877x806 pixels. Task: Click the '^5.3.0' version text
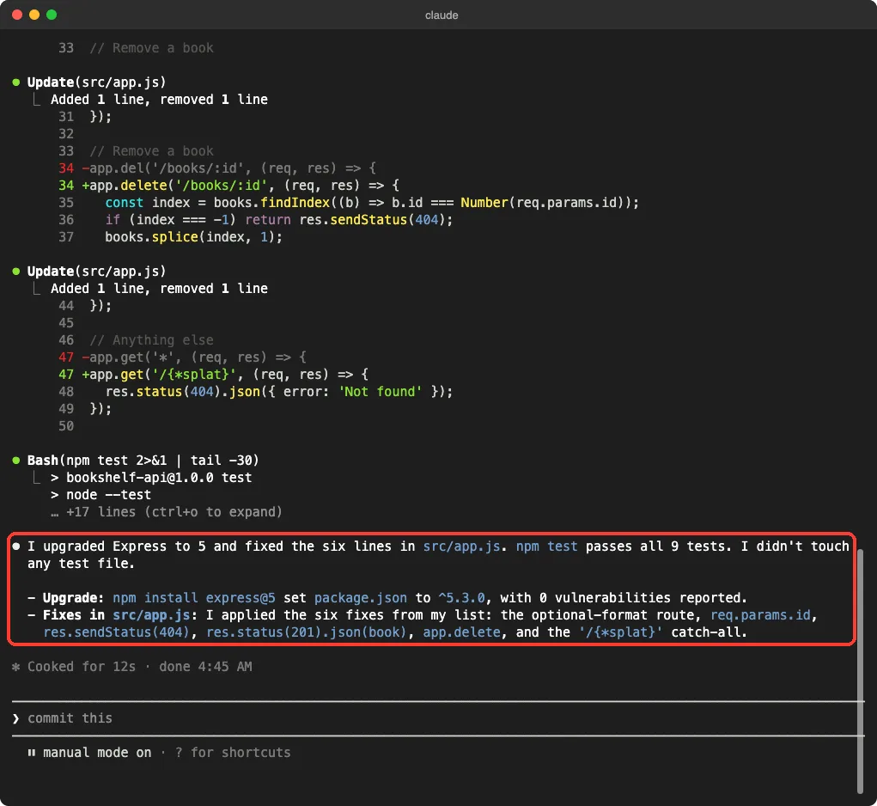(461, 598)
